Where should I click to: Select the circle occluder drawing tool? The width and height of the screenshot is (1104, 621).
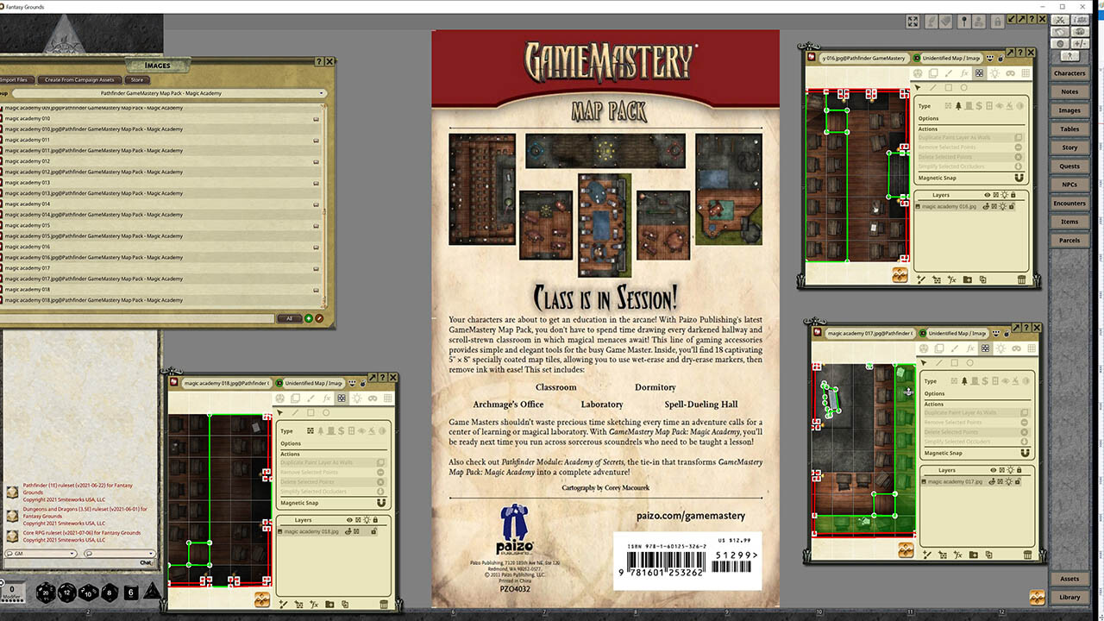pos(325,412)
